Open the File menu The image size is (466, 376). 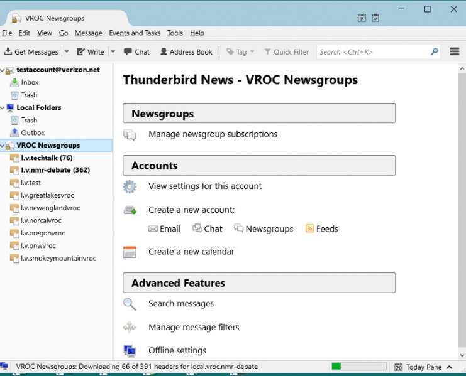coord(7,33)
